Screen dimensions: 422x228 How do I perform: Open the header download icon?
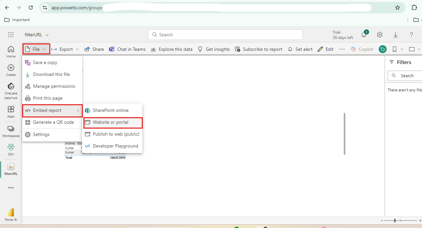396,35
